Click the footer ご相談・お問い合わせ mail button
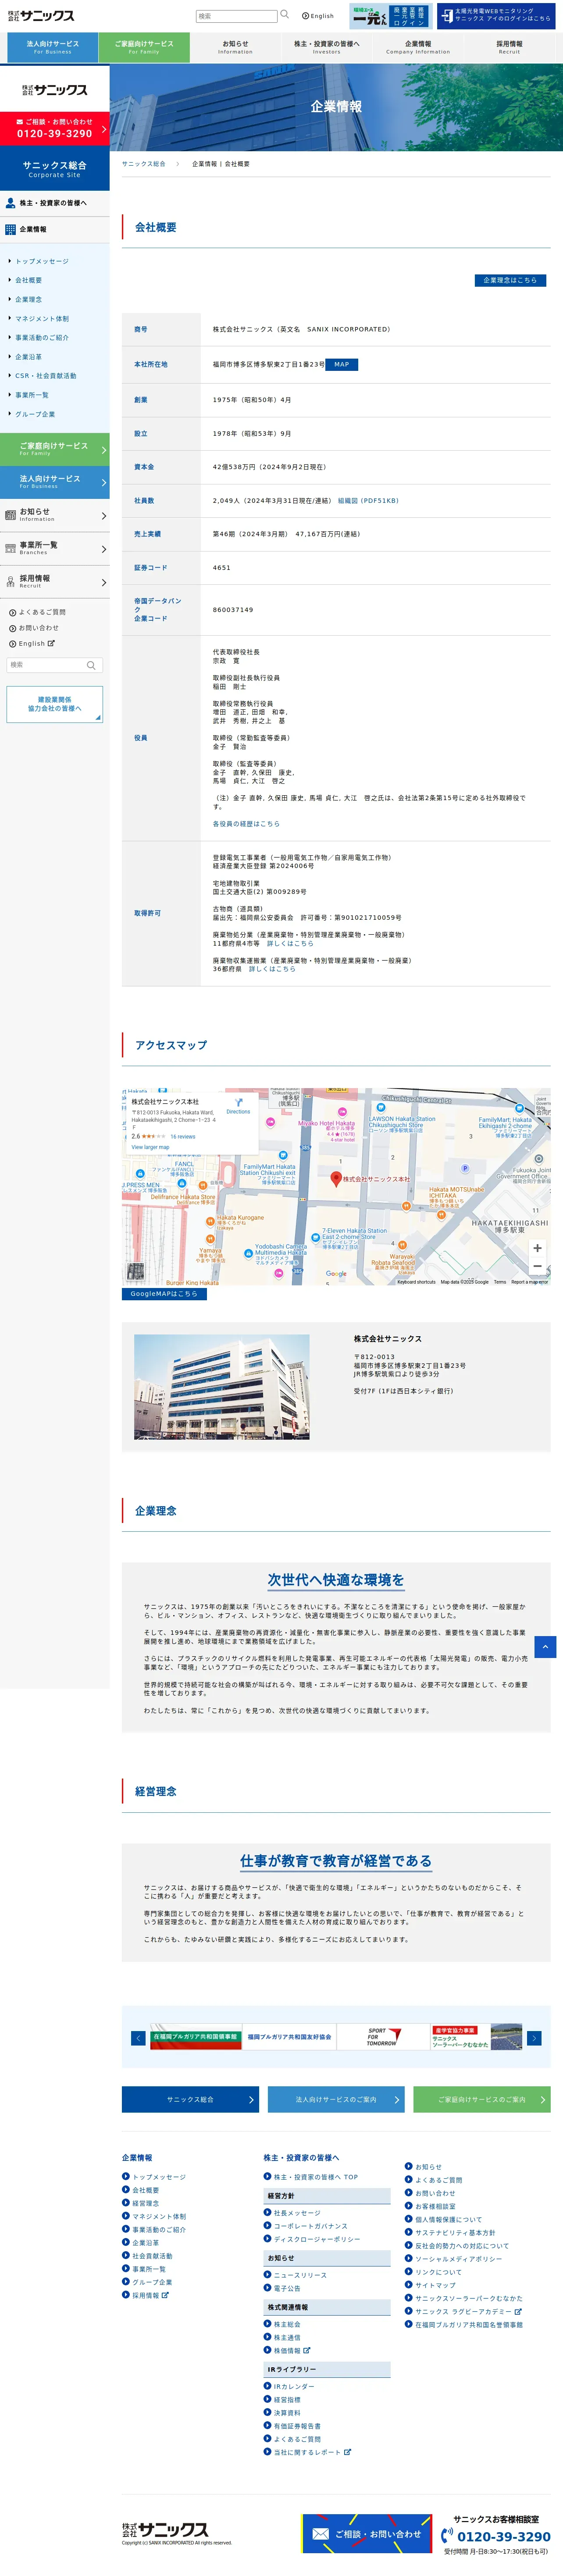 click(367, 2534)
